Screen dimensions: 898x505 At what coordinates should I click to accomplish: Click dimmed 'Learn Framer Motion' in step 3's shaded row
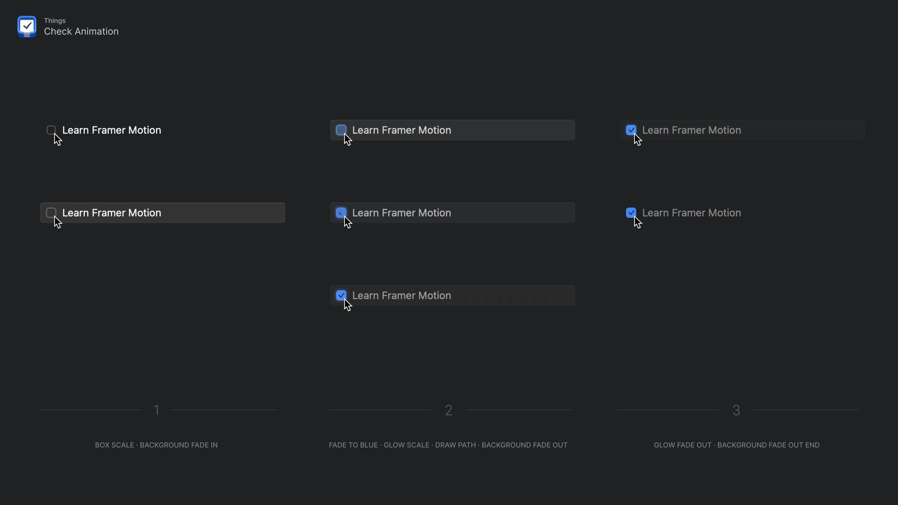(x=691, y=130)
